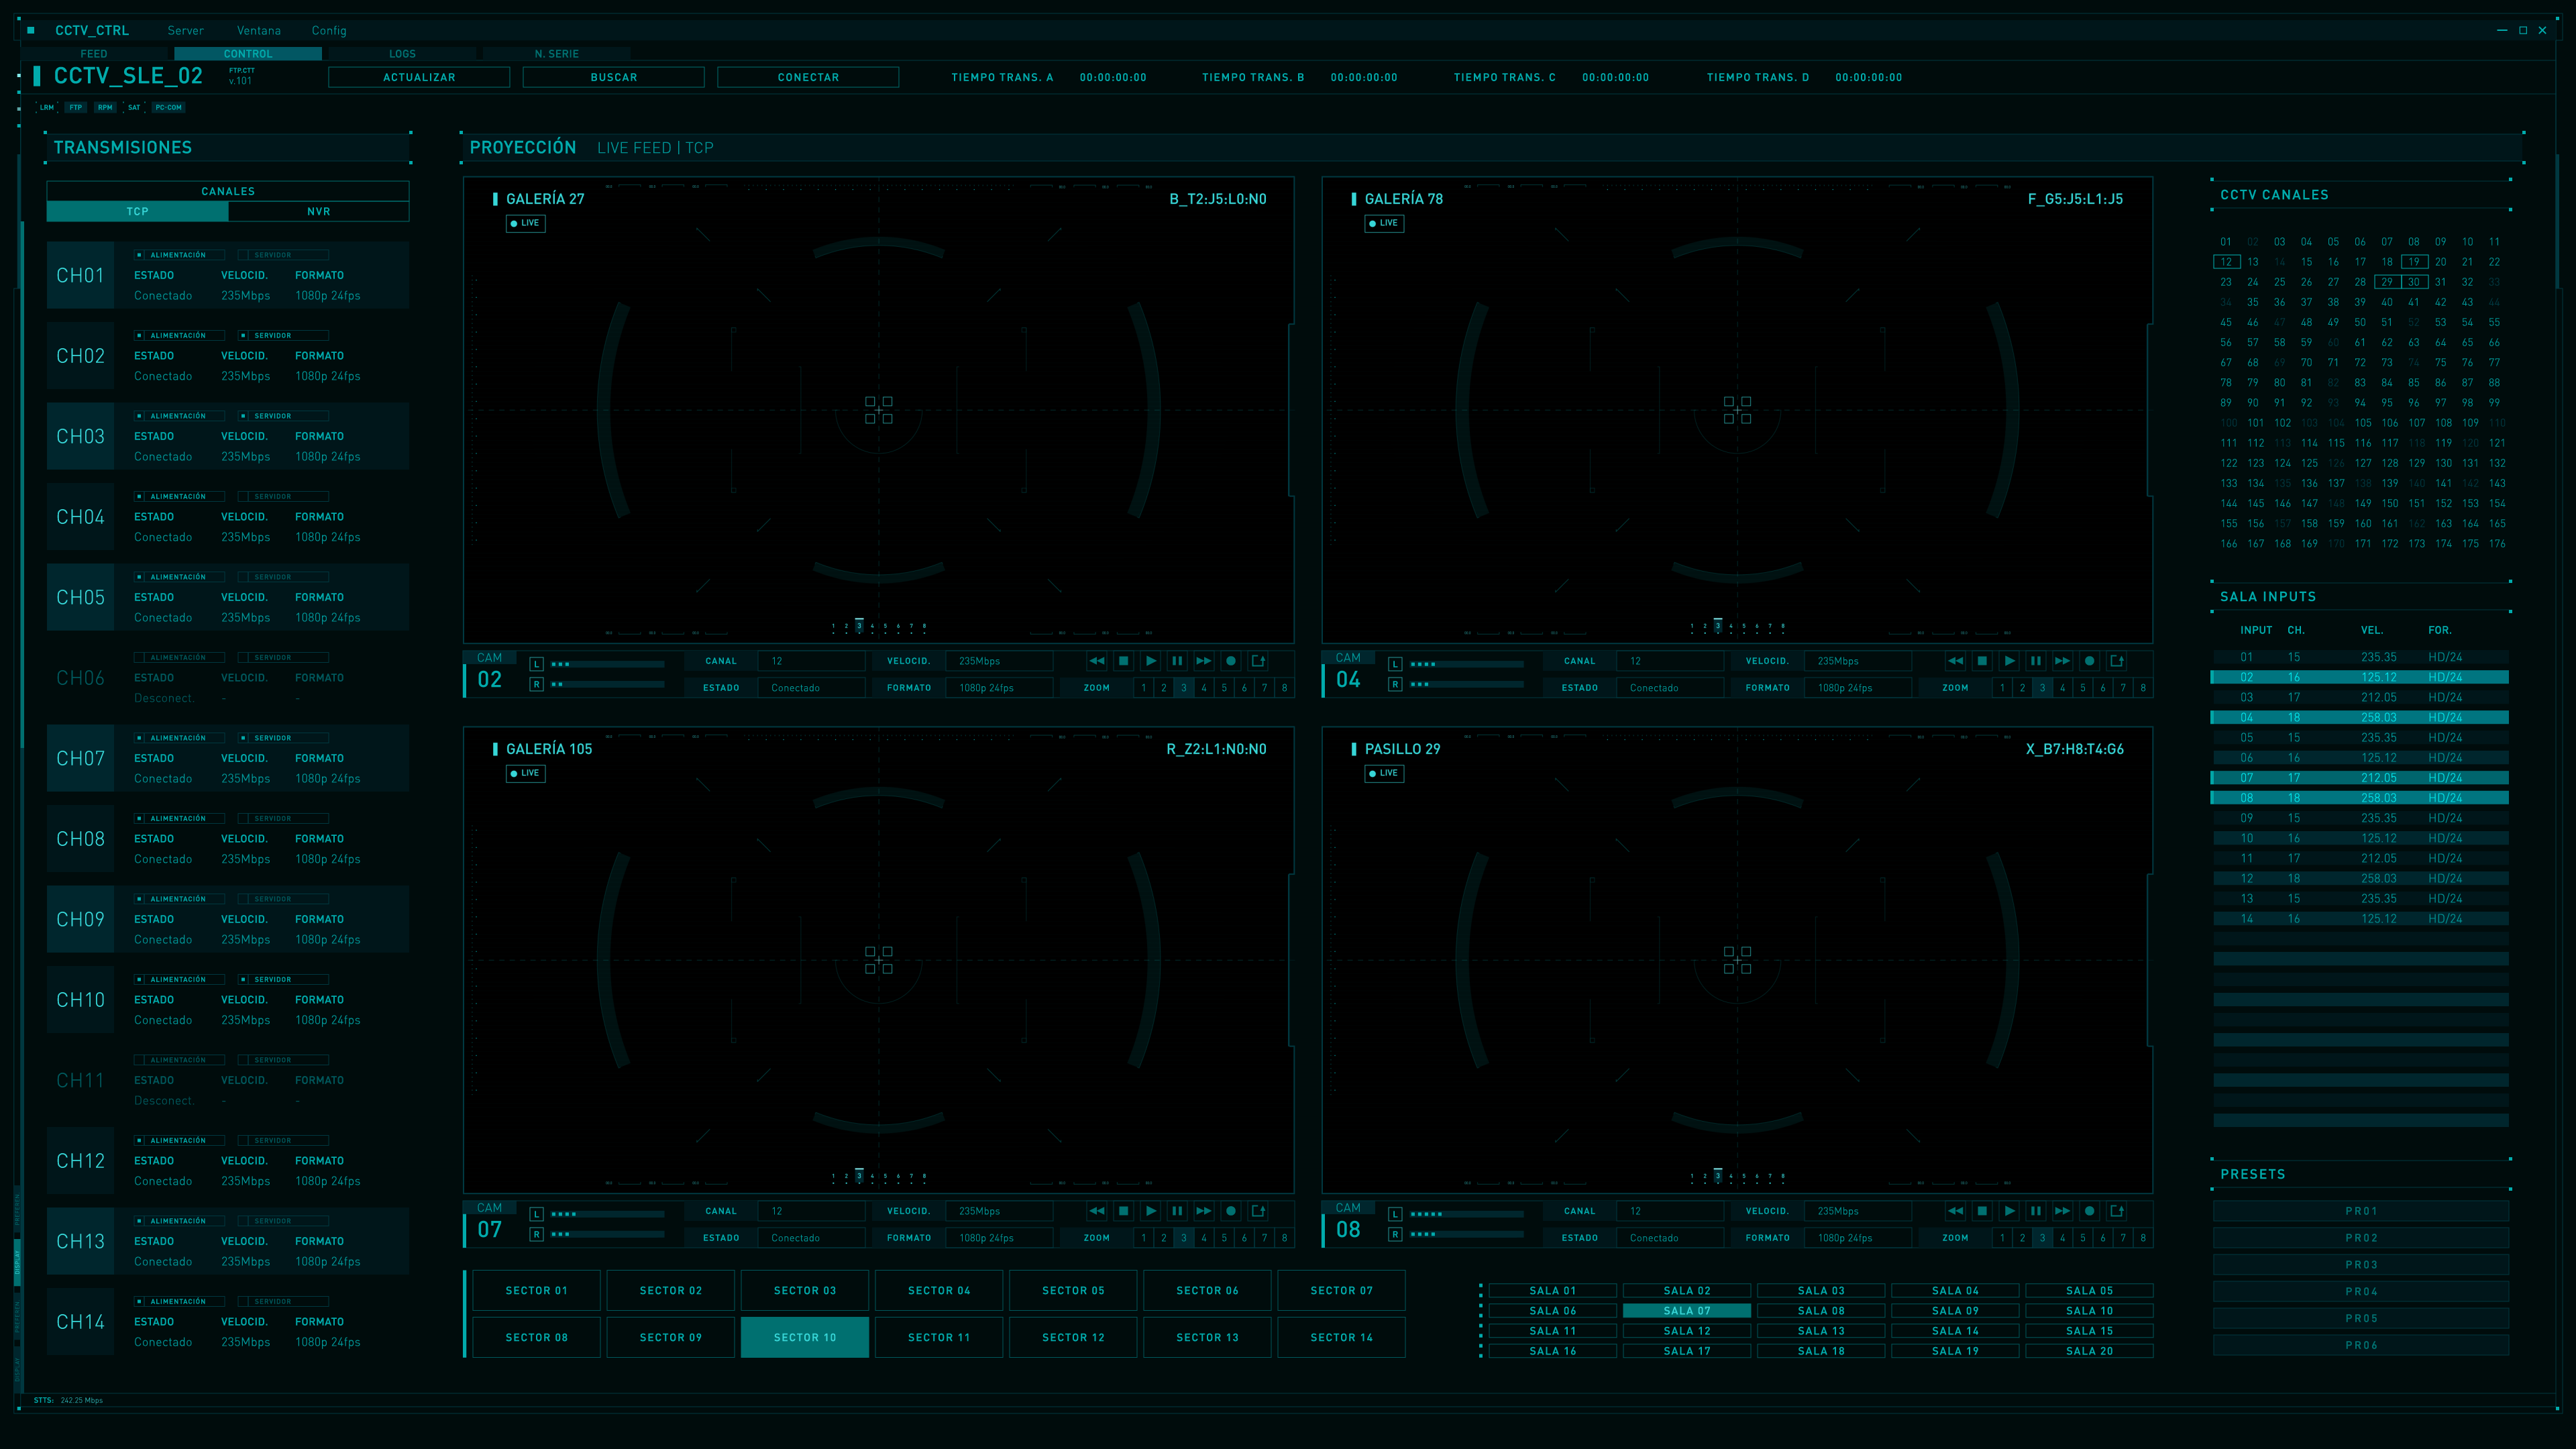Play the CAM 04 feed

click(x=2009, y=661)
